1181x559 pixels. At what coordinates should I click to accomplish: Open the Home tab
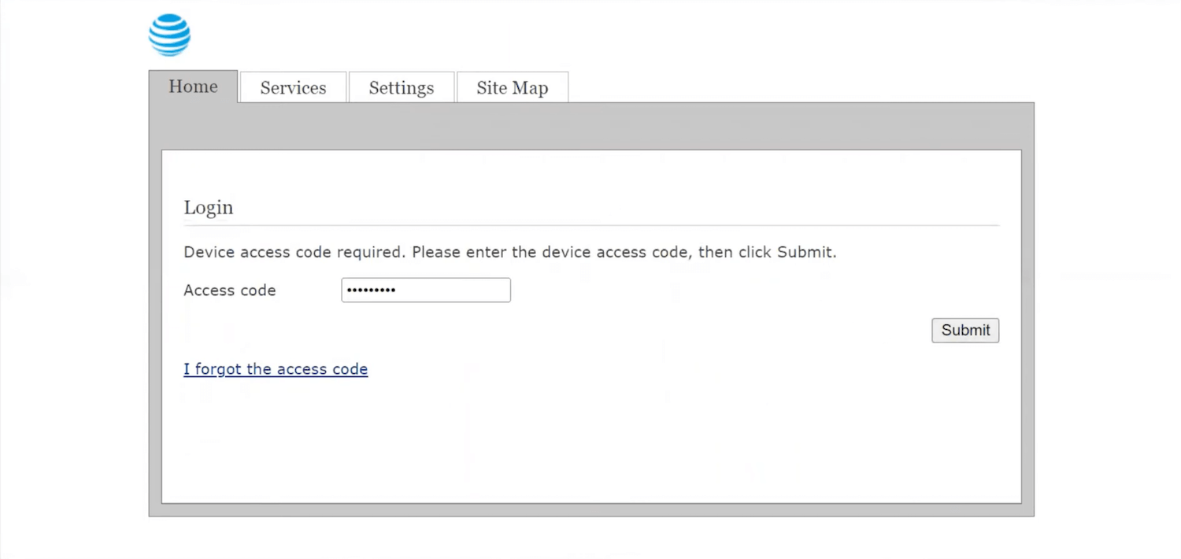pos(193,87)
